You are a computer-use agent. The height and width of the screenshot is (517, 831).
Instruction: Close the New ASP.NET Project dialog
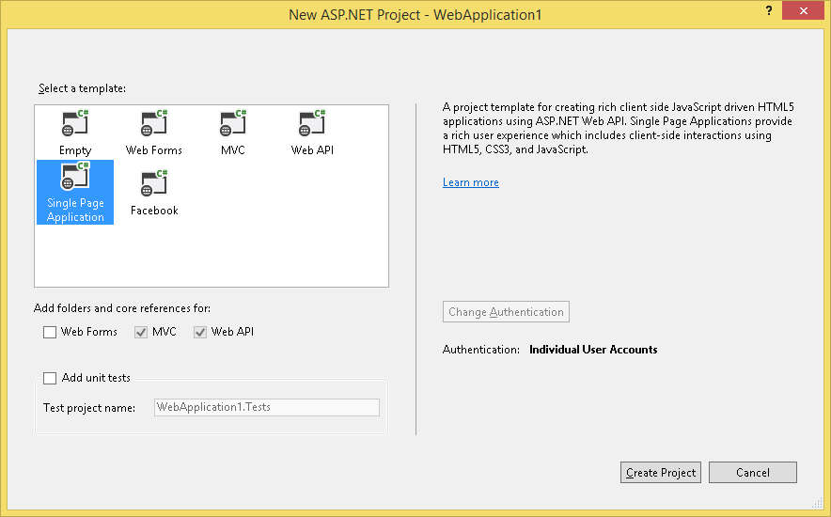click(x=804, y=10)
